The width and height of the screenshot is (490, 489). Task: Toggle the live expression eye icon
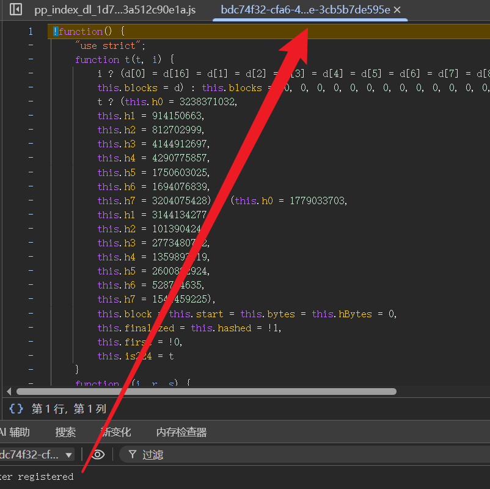coord(98,455)
